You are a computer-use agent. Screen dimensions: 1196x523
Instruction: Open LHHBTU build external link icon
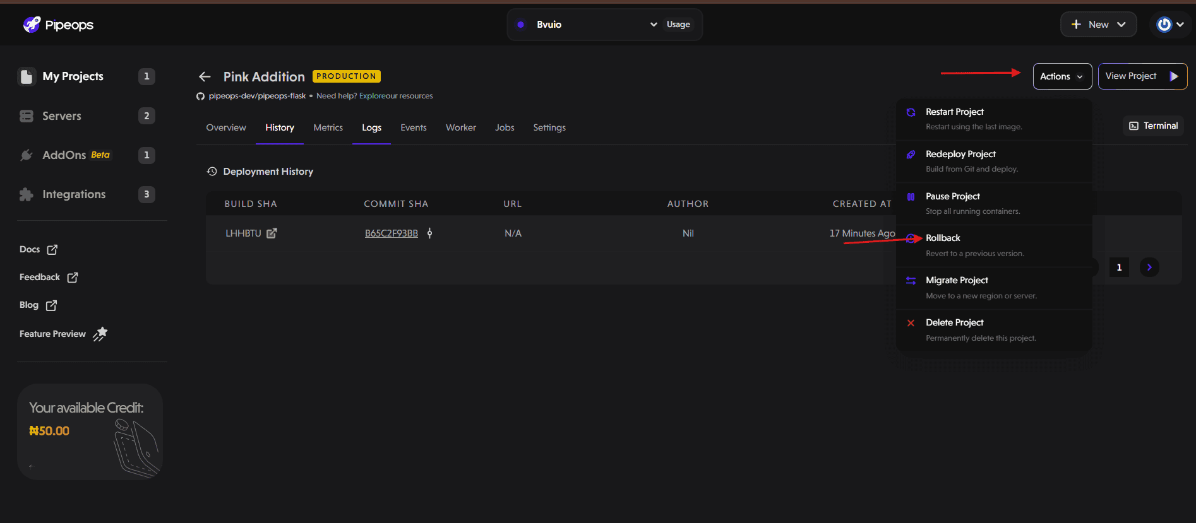[272, 233]
